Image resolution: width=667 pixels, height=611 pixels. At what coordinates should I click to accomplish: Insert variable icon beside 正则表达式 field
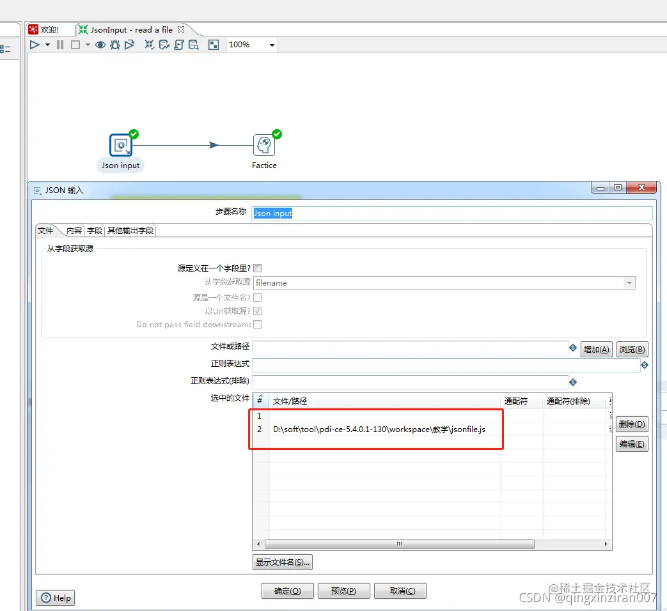645,365
